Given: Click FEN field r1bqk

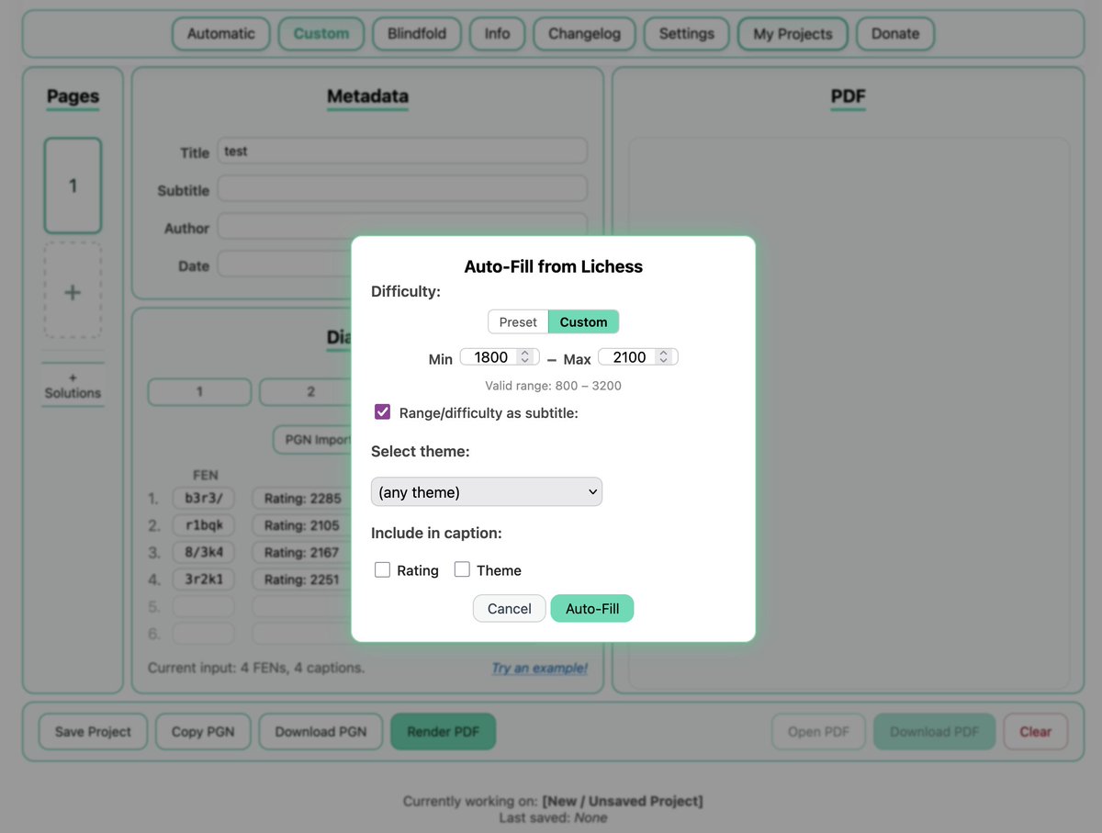Looking at the screenshot, I should point(204,525).
